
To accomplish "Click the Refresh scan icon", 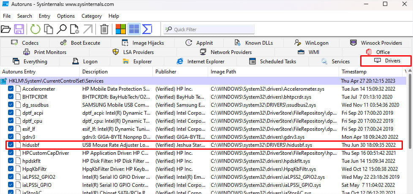I will click(x=35, y=29).
